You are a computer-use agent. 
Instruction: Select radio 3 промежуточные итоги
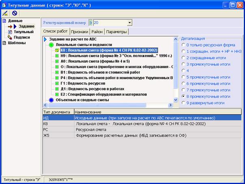tap(183, 64)
